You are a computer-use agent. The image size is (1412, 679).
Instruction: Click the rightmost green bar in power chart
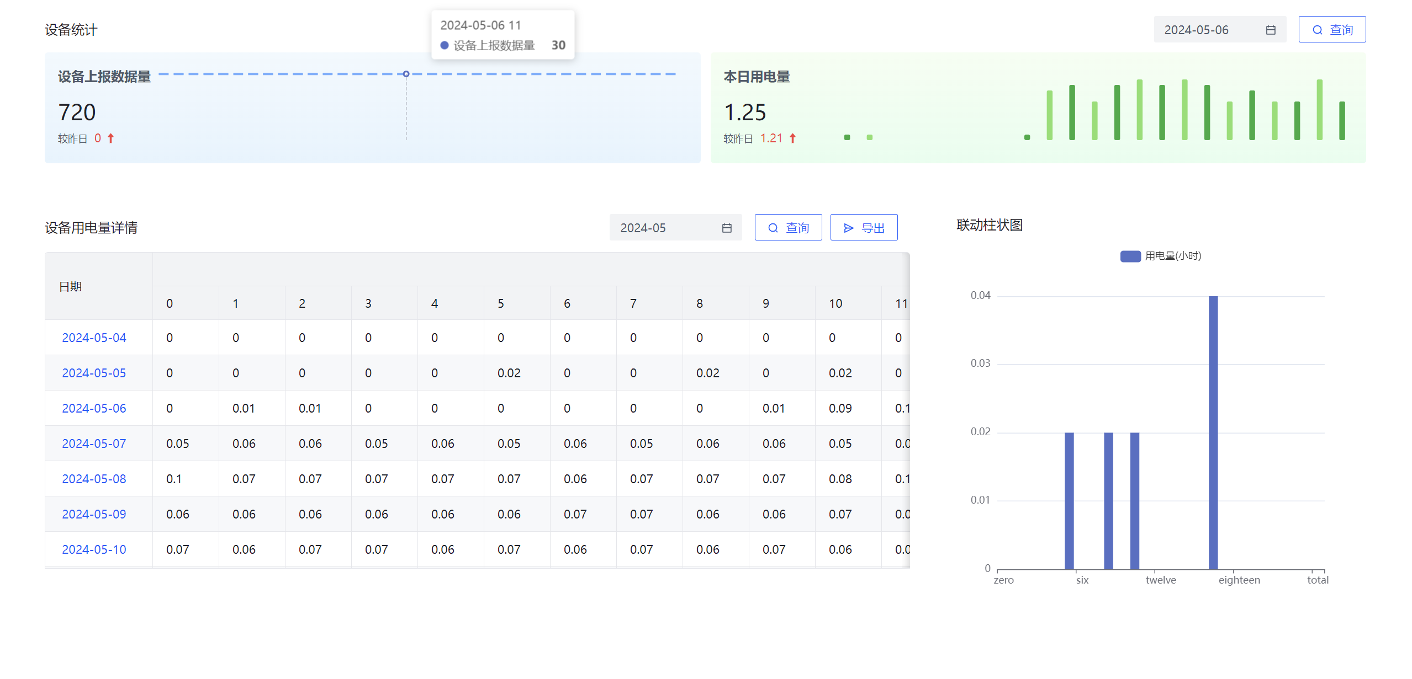click(x=1342, y=120)
